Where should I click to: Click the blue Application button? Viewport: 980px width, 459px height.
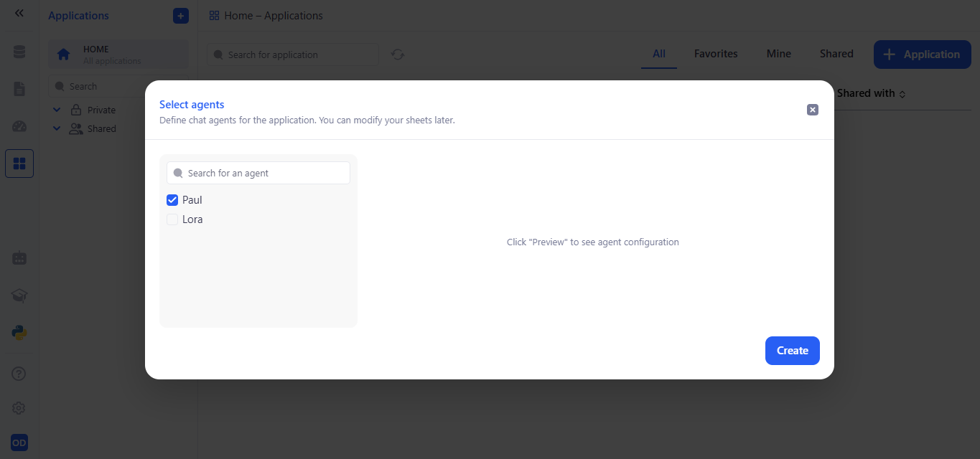tap(922, 55)
